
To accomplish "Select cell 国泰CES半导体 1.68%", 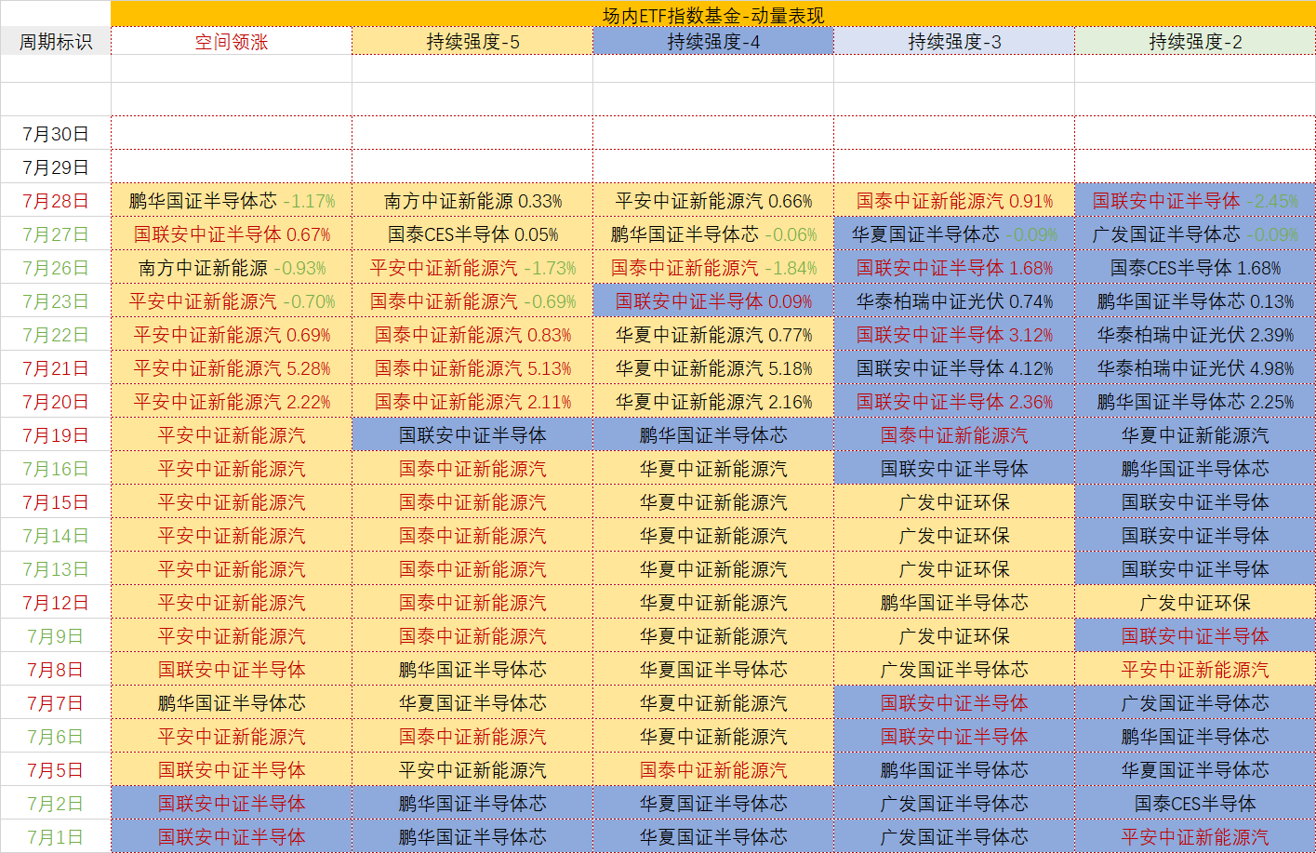I will click(1195, 268).
